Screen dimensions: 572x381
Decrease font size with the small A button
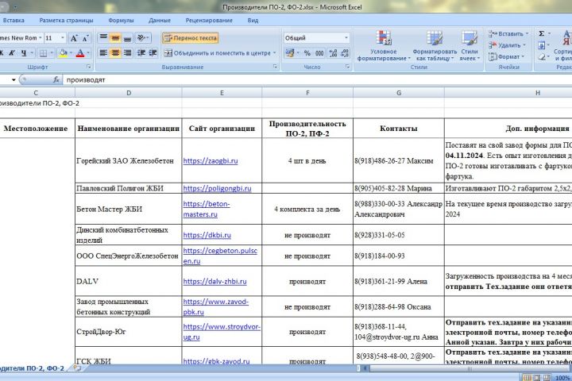click(x=85, y=38)
